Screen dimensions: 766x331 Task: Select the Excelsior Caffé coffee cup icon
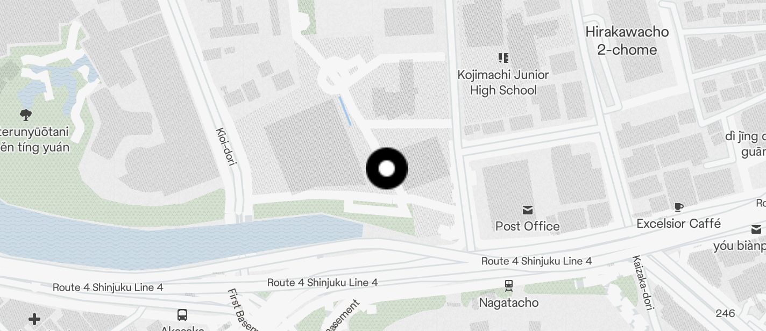pos(679,207)
